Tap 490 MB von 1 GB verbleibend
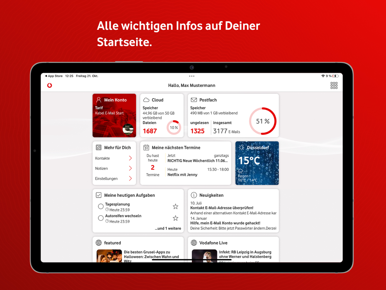Viewport: 386px width, 290px height. pyautogui.click(x=214, y=113)
